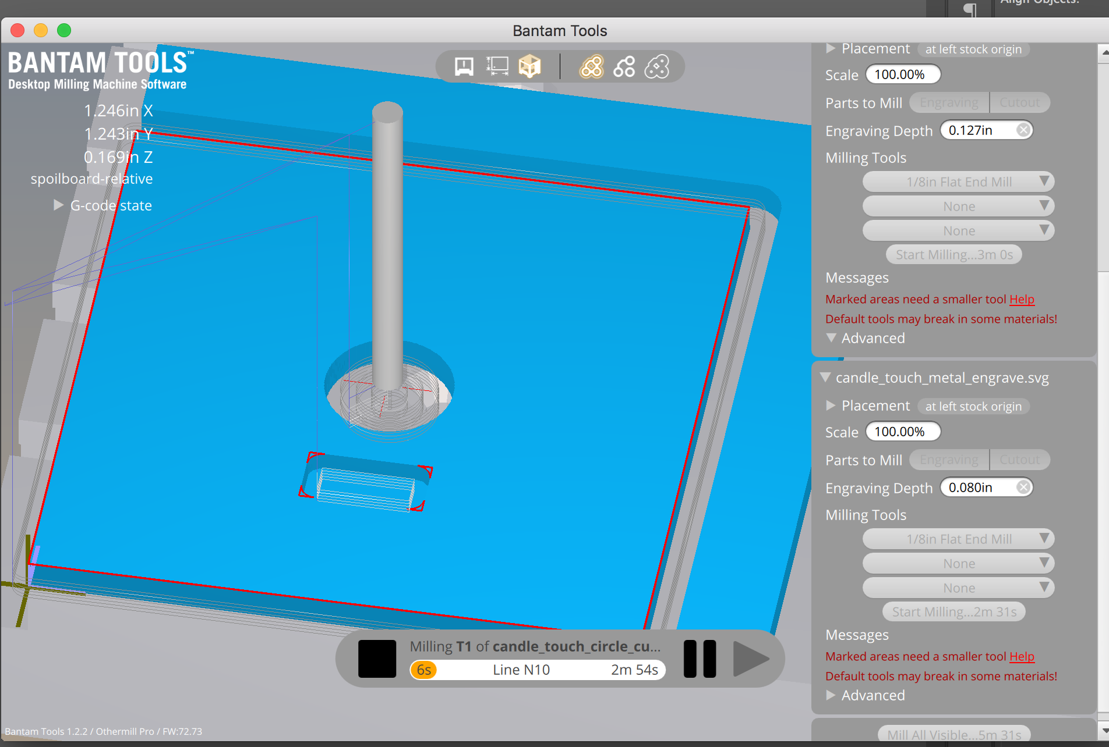This screenshot has width=1109, height=747.
Task: Toggle Cutout part in candle_touch_metal_engrave section
Action: (x=1019, y=460)
